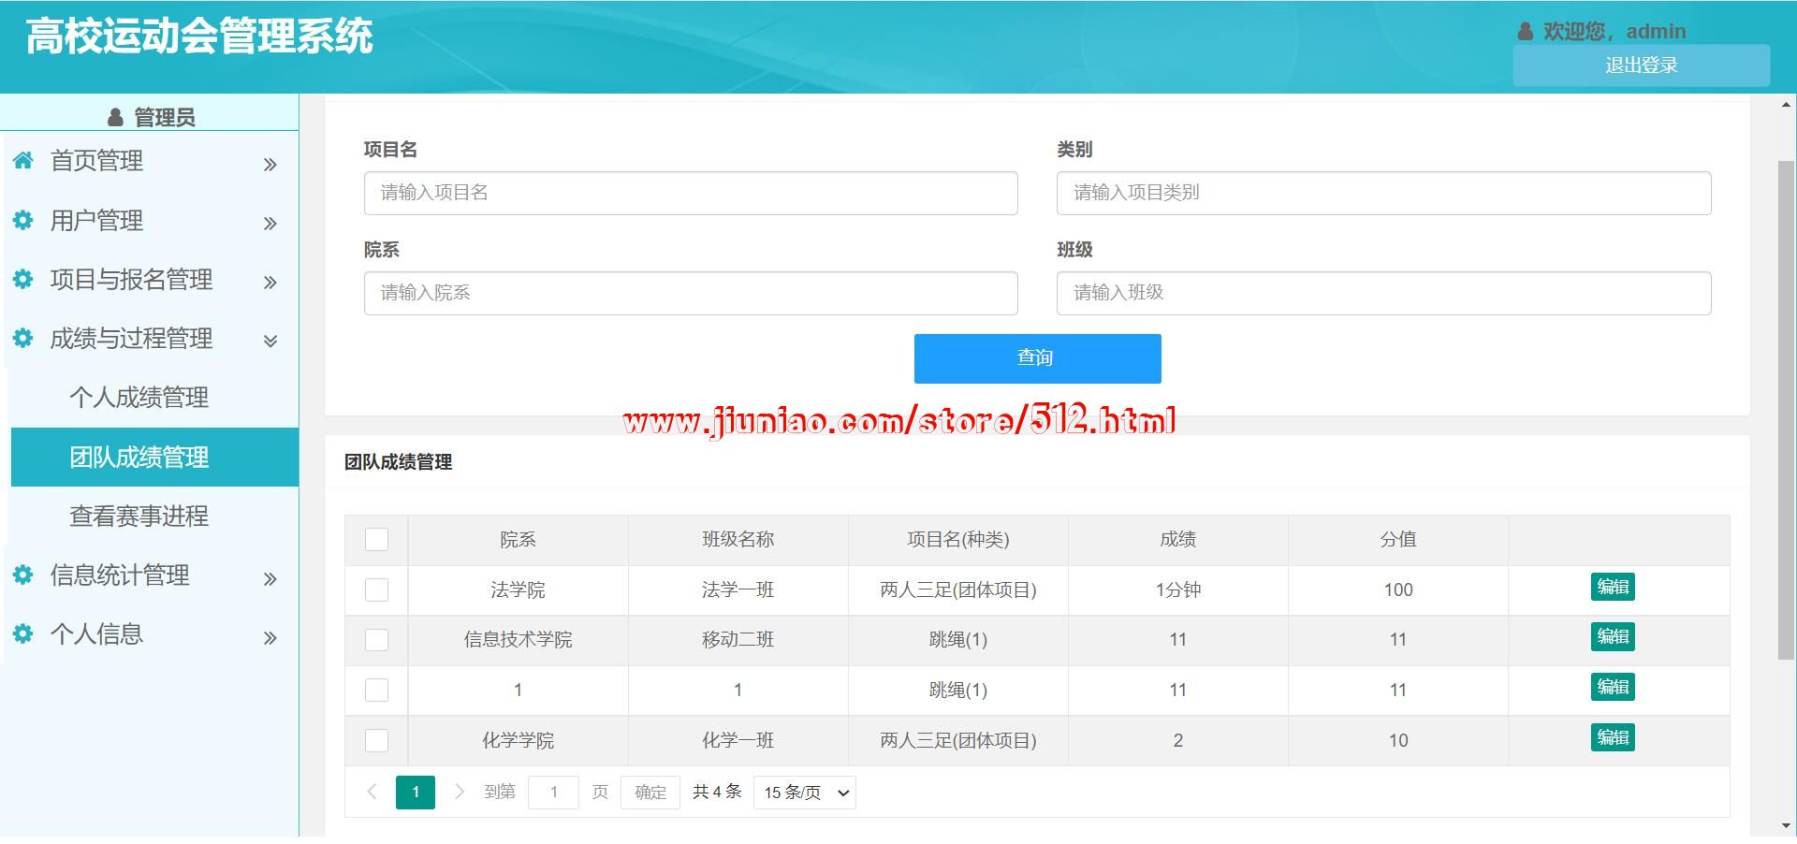The width and height of the screenshot is (1797, 844).
Task: Go to next page using right arrow
Action: [x=459, y=792]
